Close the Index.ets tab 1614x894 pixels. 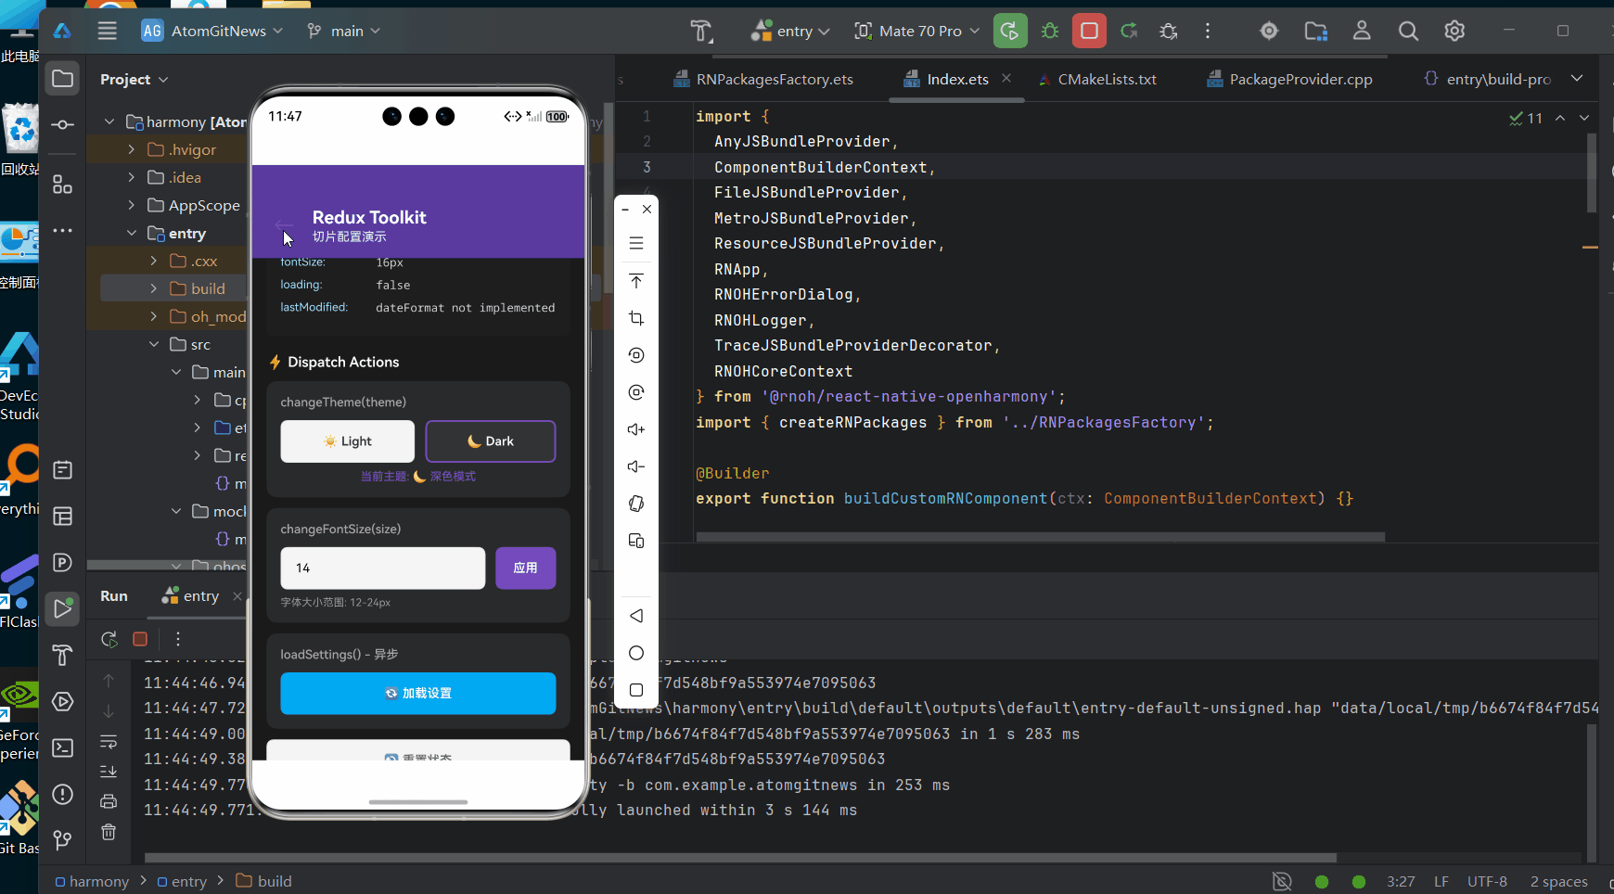coord(1006,78)
